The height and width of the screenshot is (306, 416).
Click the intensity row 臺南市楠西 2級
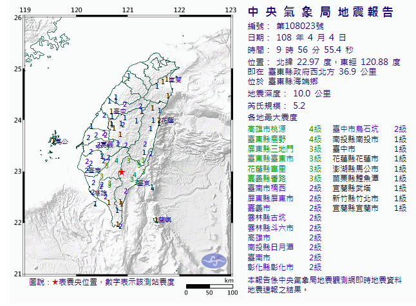tap(285, 188)
